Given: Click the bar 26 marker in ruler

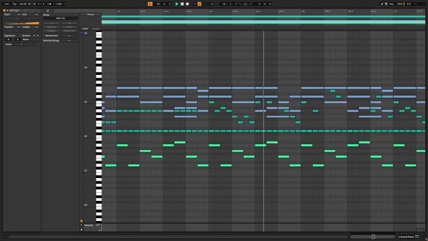Looking at the screenshot, I should click(x=303, y=11).
